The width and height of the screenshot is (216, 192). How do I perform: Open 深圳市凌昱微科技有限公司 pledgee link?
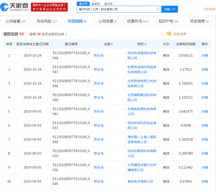142,56
